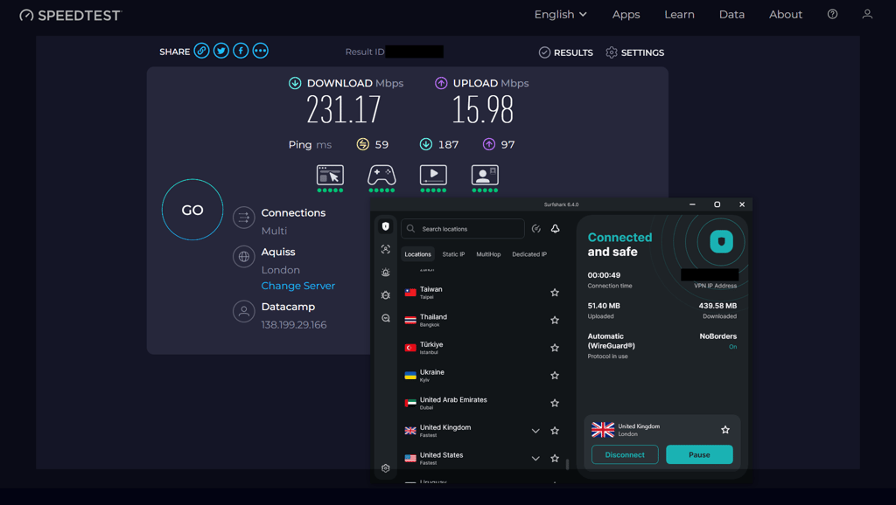Open the Surfshark Antivirus bug icon

[386, 295]
